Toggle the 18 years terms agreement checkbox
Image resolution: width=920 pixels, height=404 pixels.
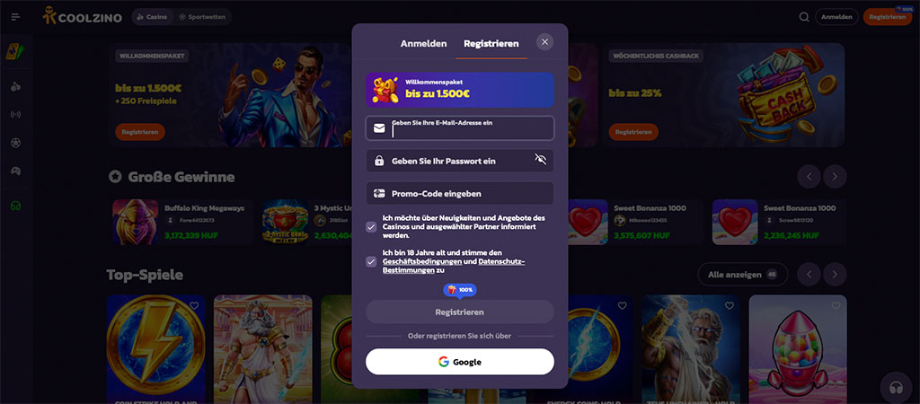click(371, 261)
